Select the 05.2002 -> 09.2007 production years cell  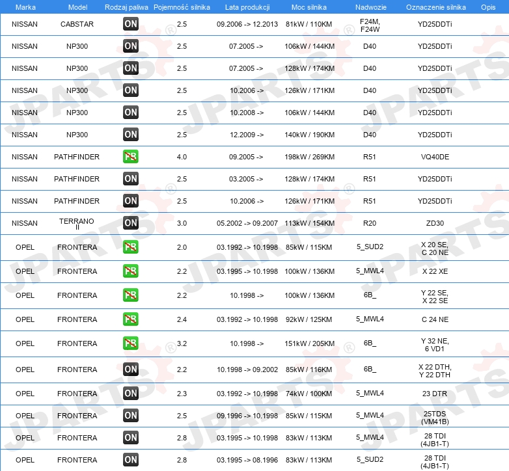pos(247,223)
